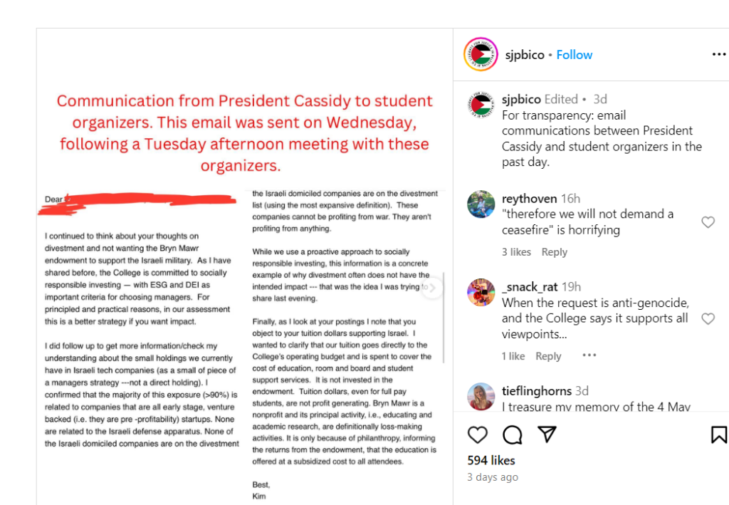
Task: View reythoven's profile avatar
Action: (481, 204)
